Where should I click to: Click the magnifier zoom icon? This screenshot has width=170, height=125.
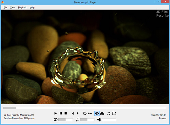(78, 120)
